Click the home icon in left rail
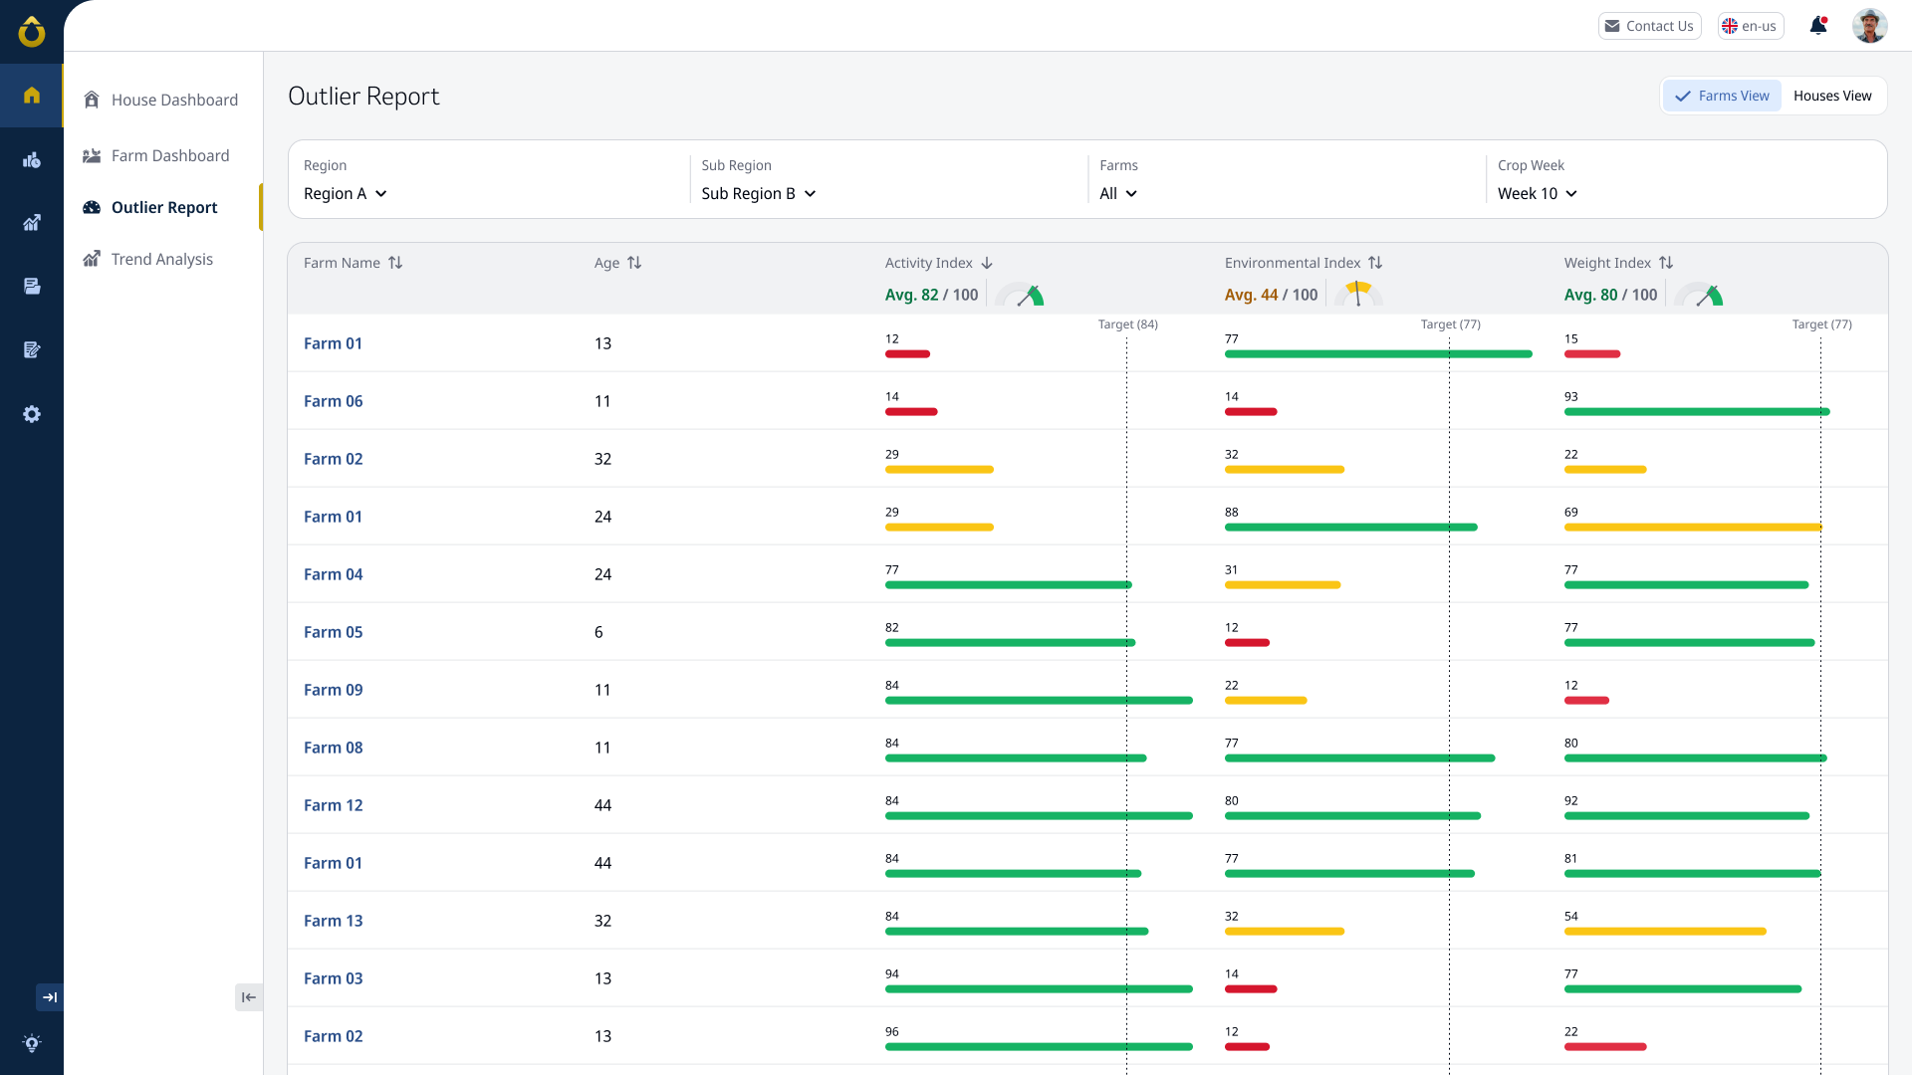Screen dimensions: 1912x1075 pos(32,96)
